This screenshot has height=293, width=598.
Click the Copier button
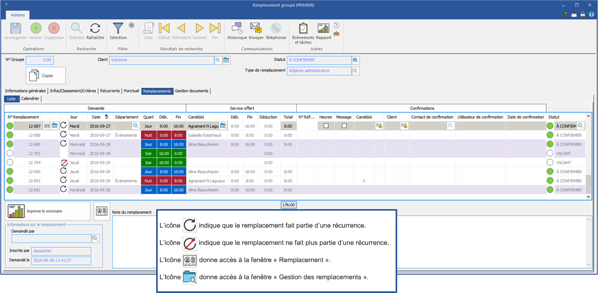pyautogui.click(x=46, y=76)
